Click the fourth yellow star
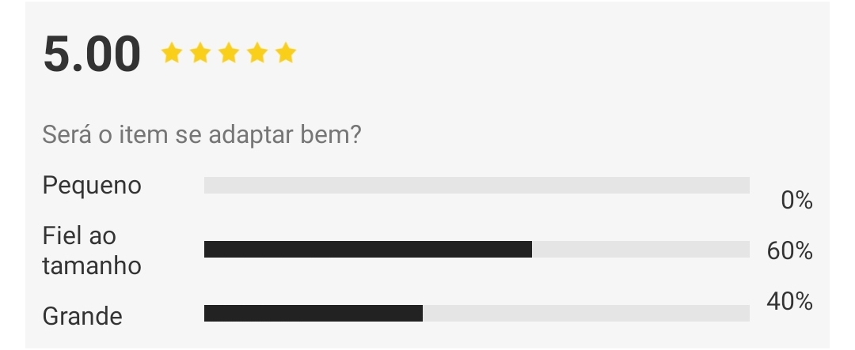This screenshot has height=350, width=855. pos(256,54)
